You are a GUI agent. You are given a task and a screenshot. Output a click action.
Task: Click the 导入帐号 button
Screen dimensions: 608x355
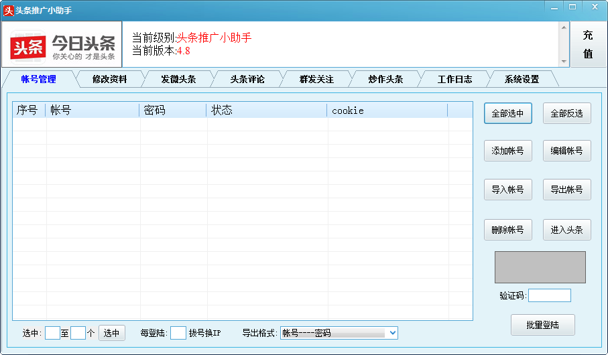508,190
